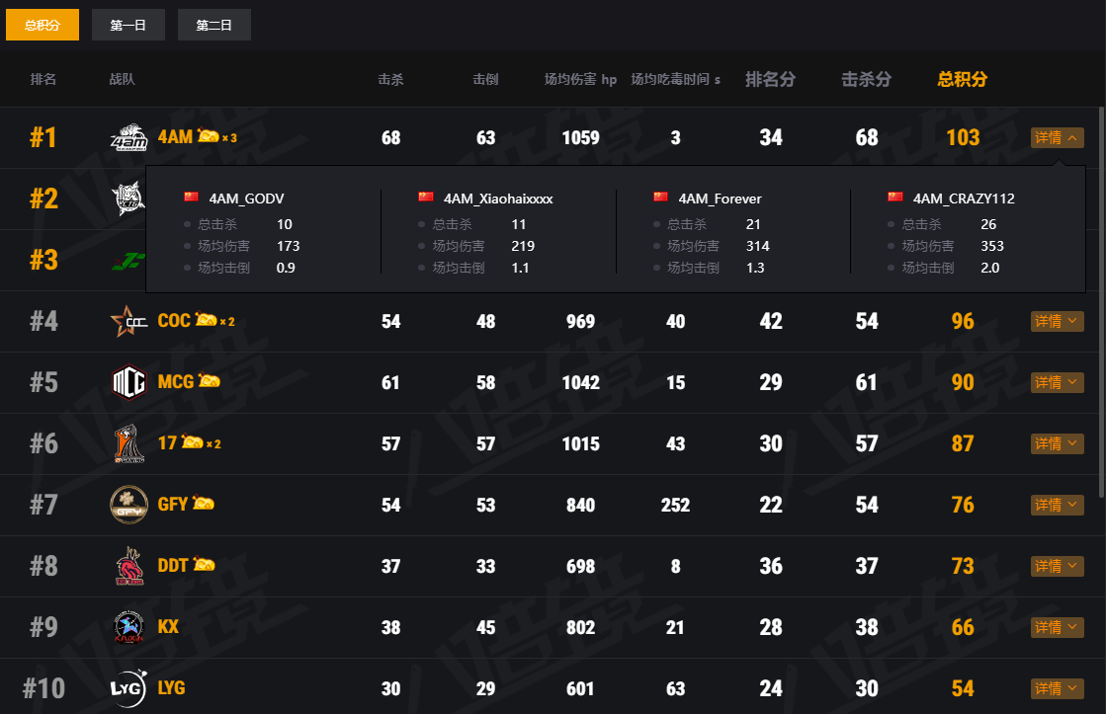
Task: Click the 4AM_GODV player name
Action: pos(246,198)
